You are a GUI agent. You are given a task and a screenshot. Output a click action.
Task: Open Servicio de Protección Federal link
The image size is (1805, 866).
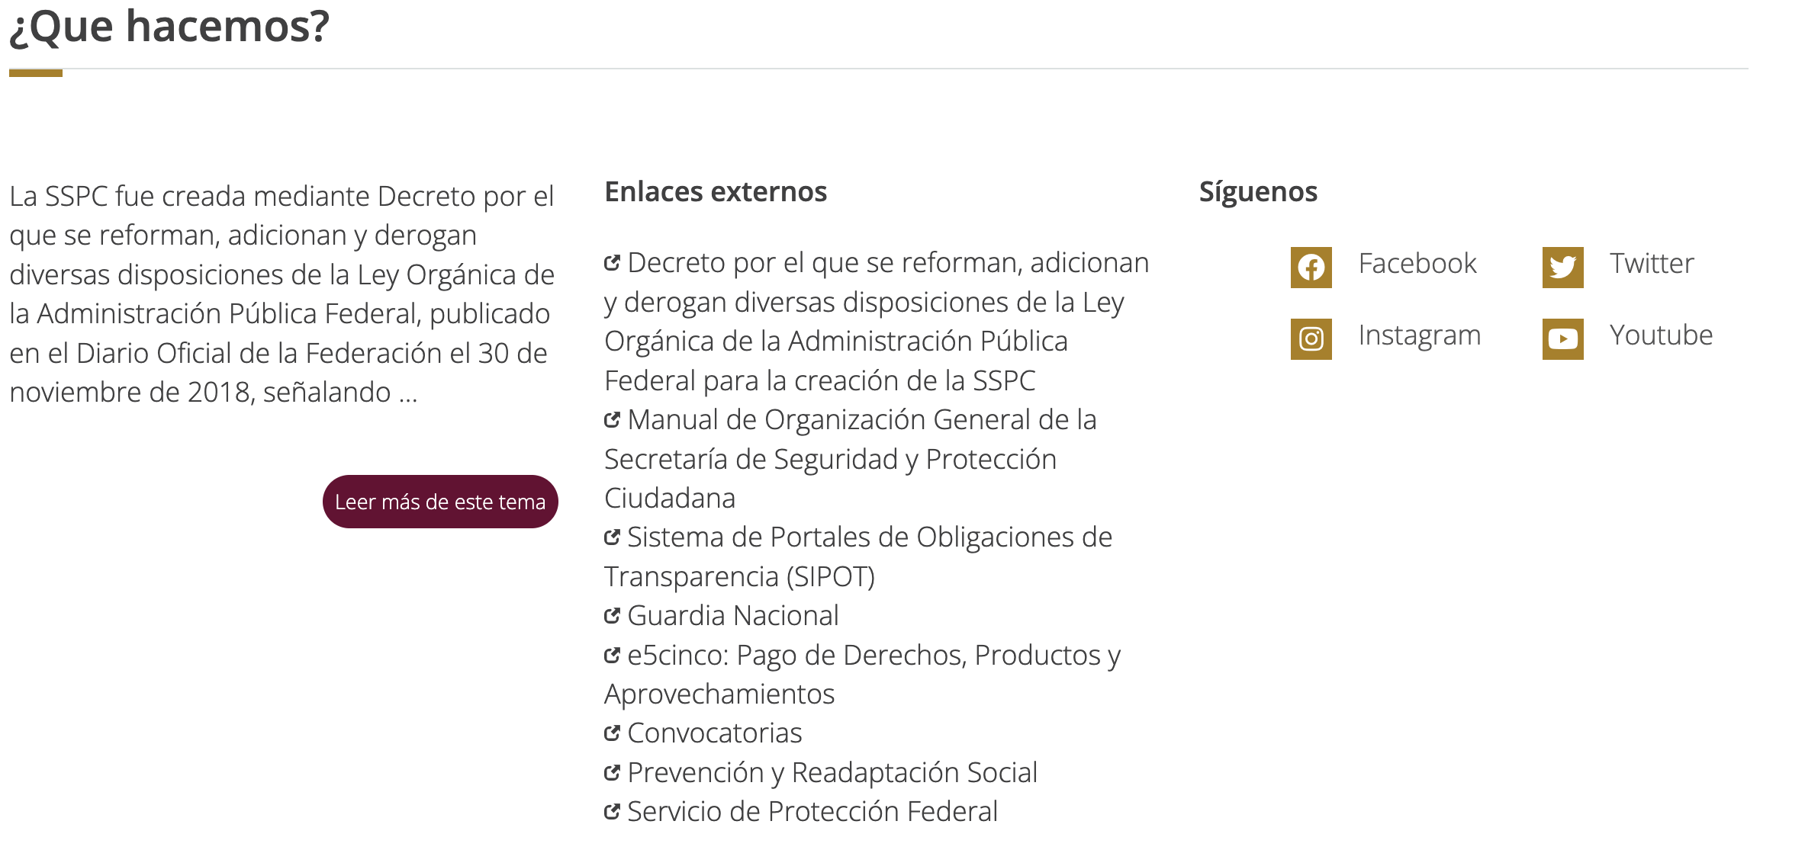(x=812, y=811)
